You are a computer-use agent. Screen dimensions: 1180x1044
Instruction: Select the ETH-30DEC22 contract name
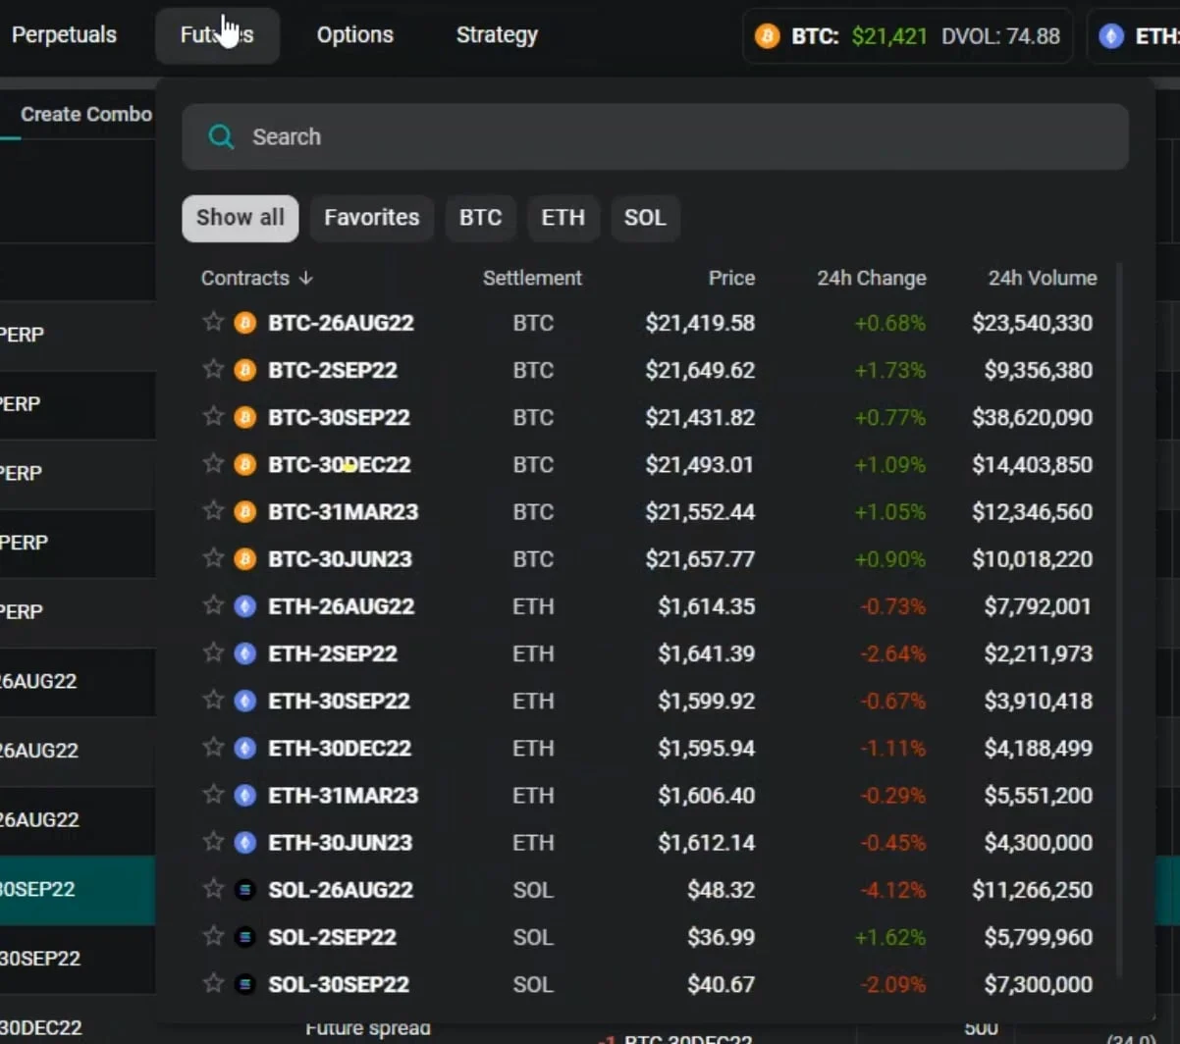pos(340,748)
